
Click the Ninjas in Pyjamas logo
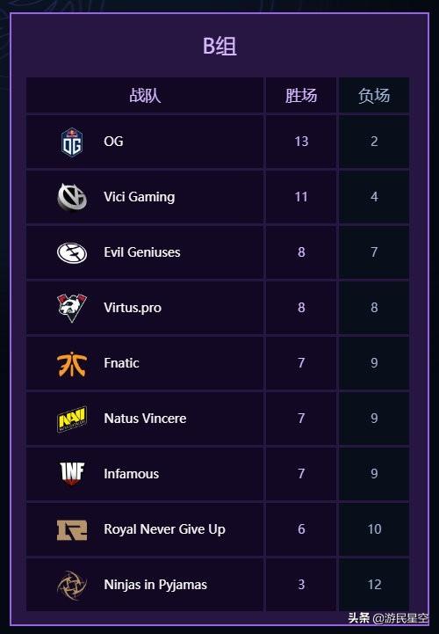pos(72,585)
